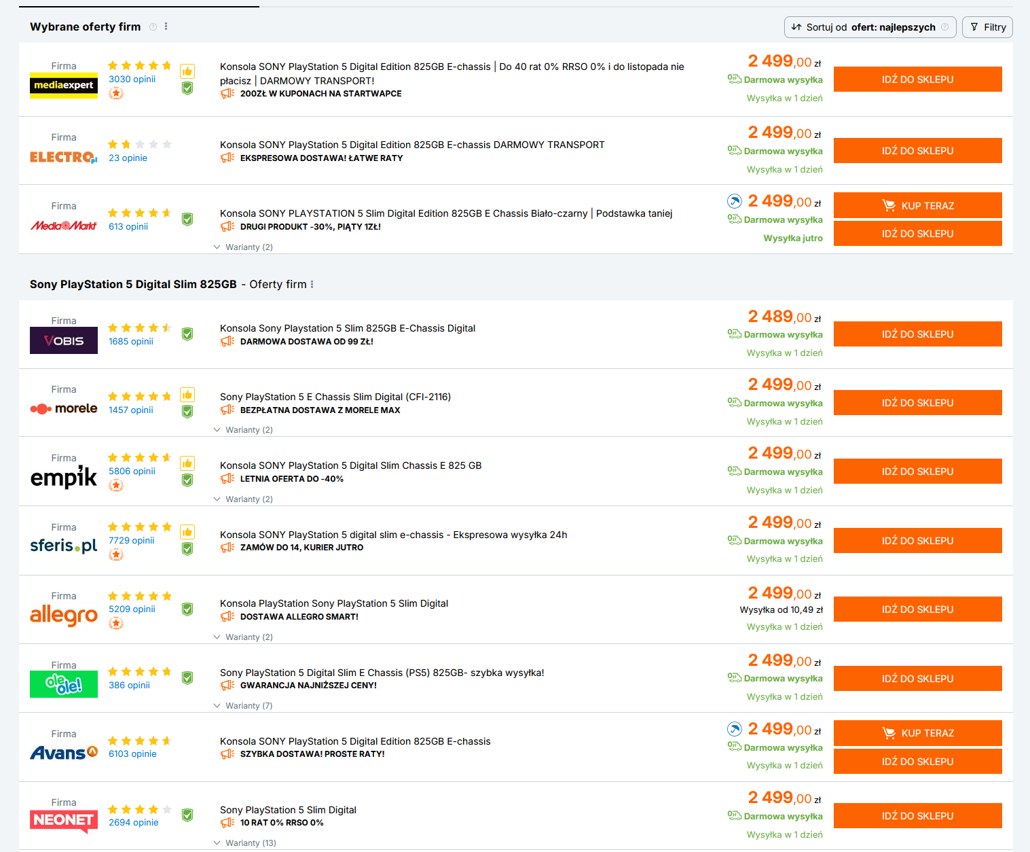Screen dimensions: 1030x852
Task: Open the MediaMarkt shop logo
Action: 64,226
